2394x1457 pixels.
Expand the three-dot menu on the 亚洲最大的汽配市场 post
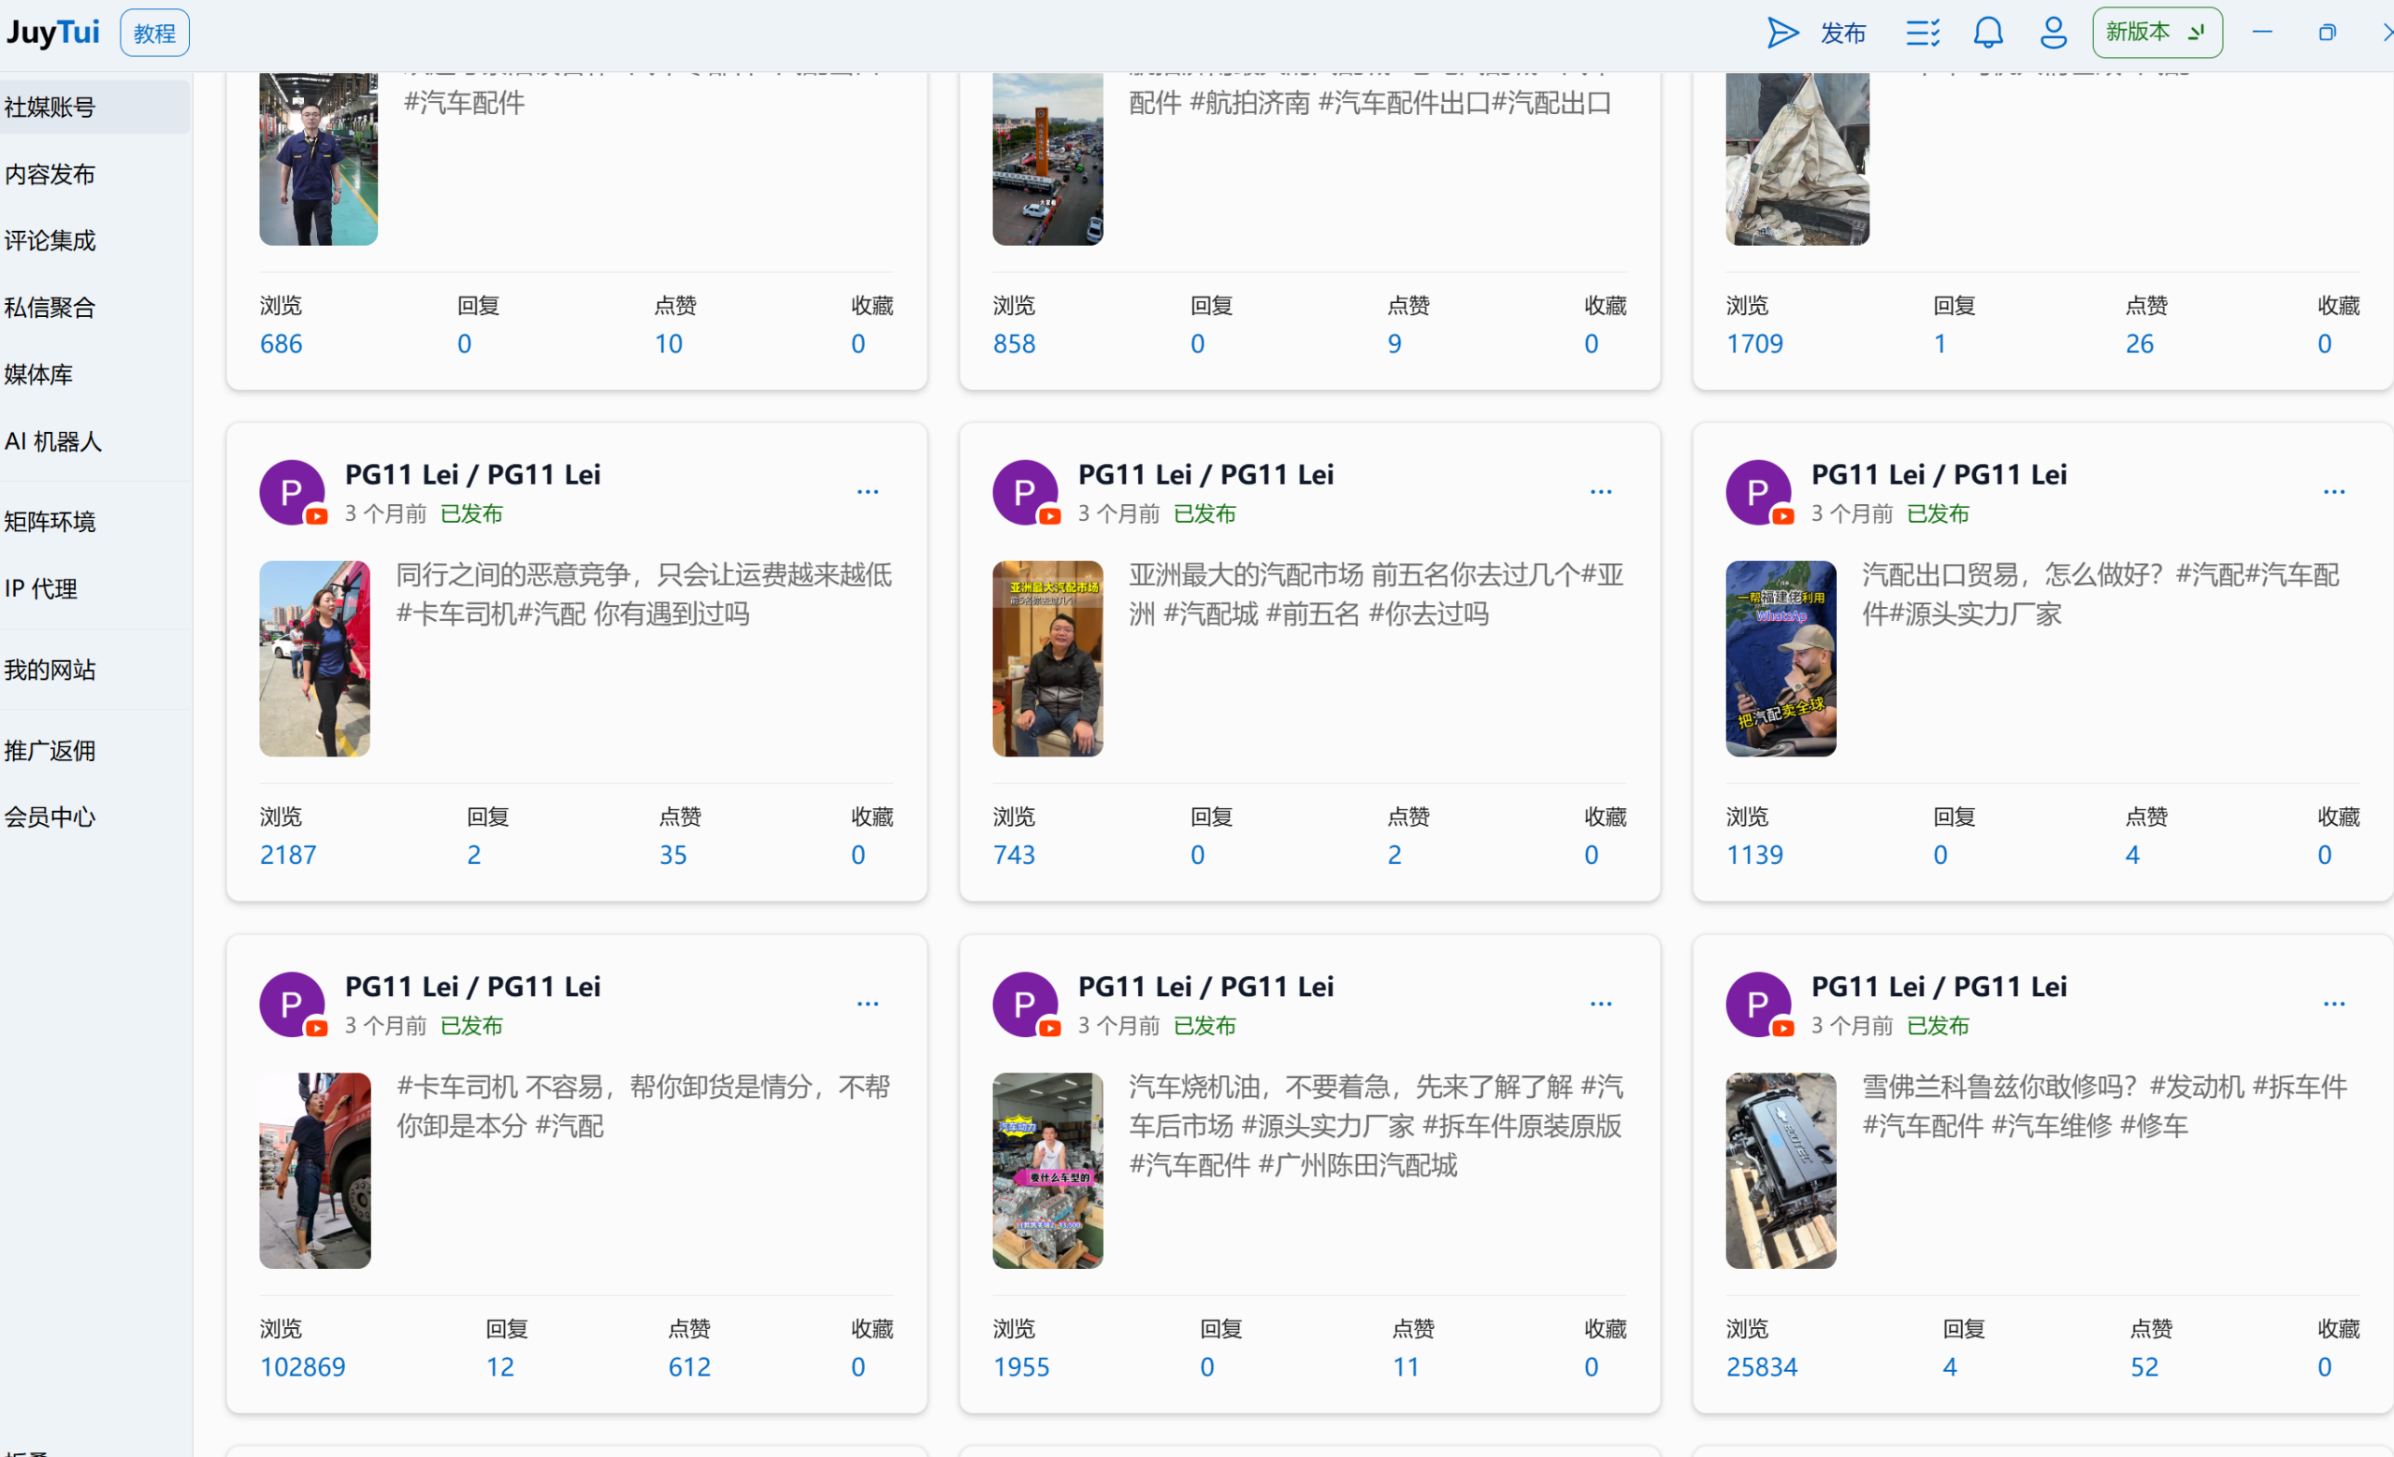pyautogui.click(x=1600, y=493)
